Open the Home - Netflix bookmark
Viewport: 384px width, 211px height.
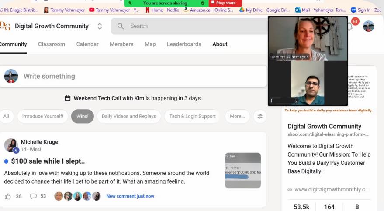(x=163, y=10)
